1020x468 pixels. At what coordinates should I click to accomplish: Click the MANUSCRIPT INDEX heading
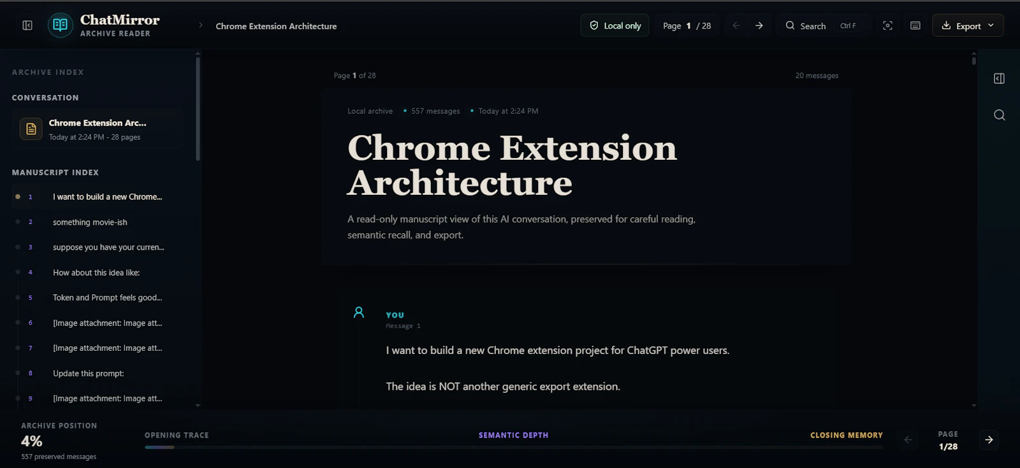pyautogui.click(x=55, y=173)
